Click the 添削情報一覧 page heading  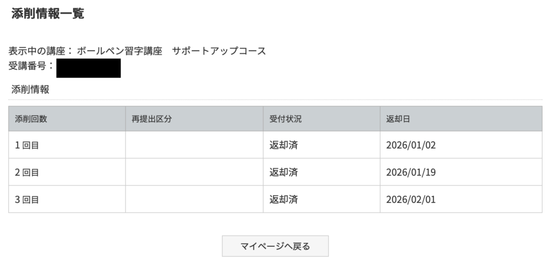click(x=48, y=14)
